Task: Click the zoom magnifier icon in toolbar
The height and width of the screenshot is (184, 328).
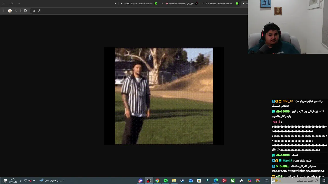Action: coord(39,11)
